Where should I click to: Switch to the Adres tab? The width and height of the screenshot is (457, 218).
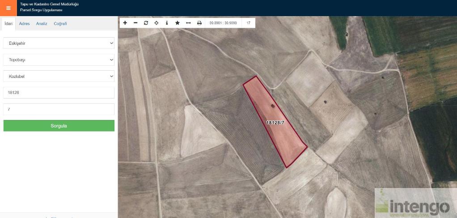click(x=24, y=24)
